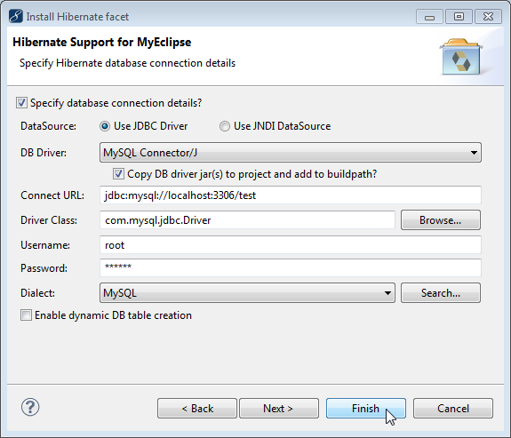Uncheck Specify database connection details
Image resolution: width=511 pixels, height=438 pixels.
(x=21, y=103)
